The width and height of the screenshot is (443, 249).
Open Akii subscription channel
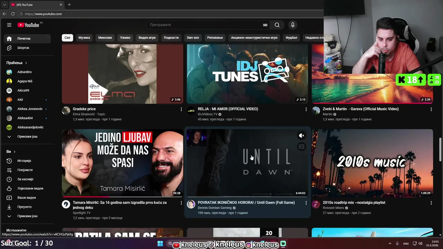pyautogui.click(x=28, y=100)
